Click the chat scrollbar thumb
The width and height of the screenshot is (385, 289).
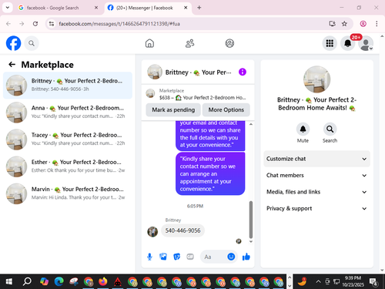[x=251, y=220]
